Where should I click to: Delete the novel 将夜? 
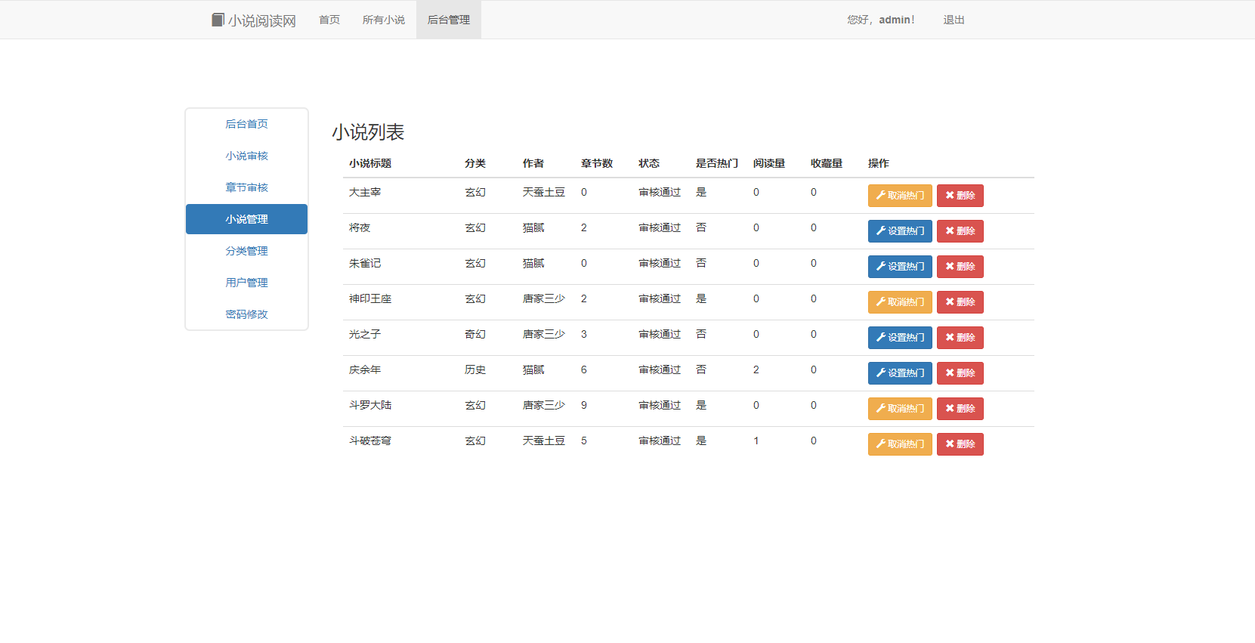pyautogui.click(x=960, y=231)
